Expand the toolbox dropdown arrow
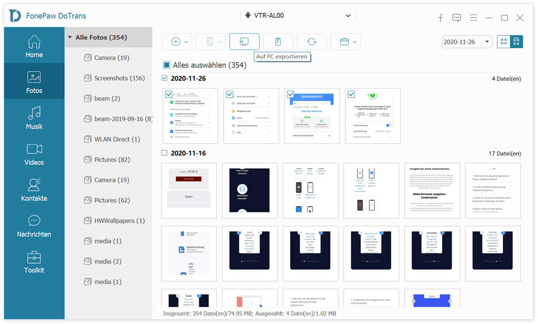 (x=355, y=42)
